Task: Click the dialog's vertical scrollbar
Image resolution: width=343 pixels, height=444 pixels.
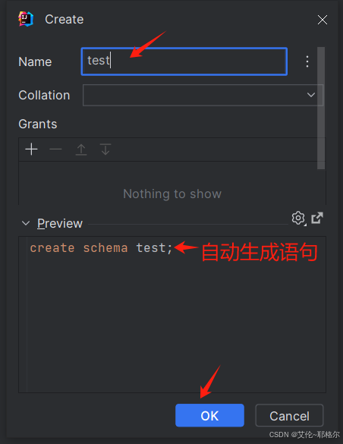Action: pyautogui.click(x=321, y=109)
